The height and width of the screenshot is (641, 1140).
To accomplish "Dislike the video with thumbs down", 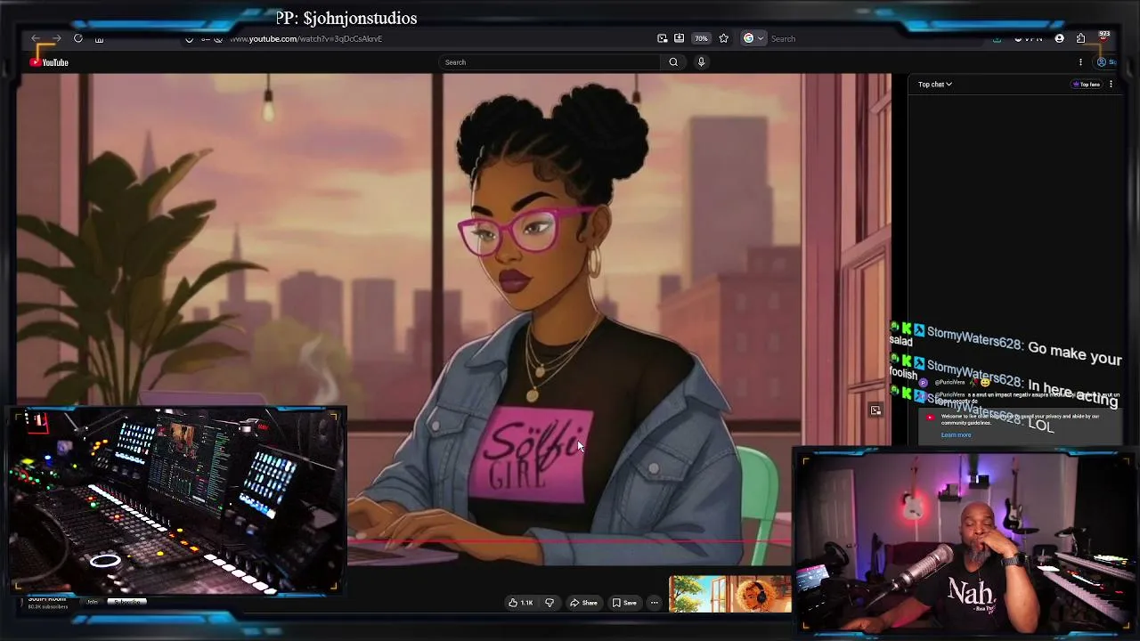I will pyautogui.click(x=550, y=603).
